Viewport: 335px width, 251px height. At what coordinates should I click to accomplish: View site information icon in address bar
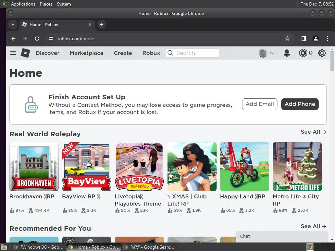pyautogui.click(x=51, y=39)
